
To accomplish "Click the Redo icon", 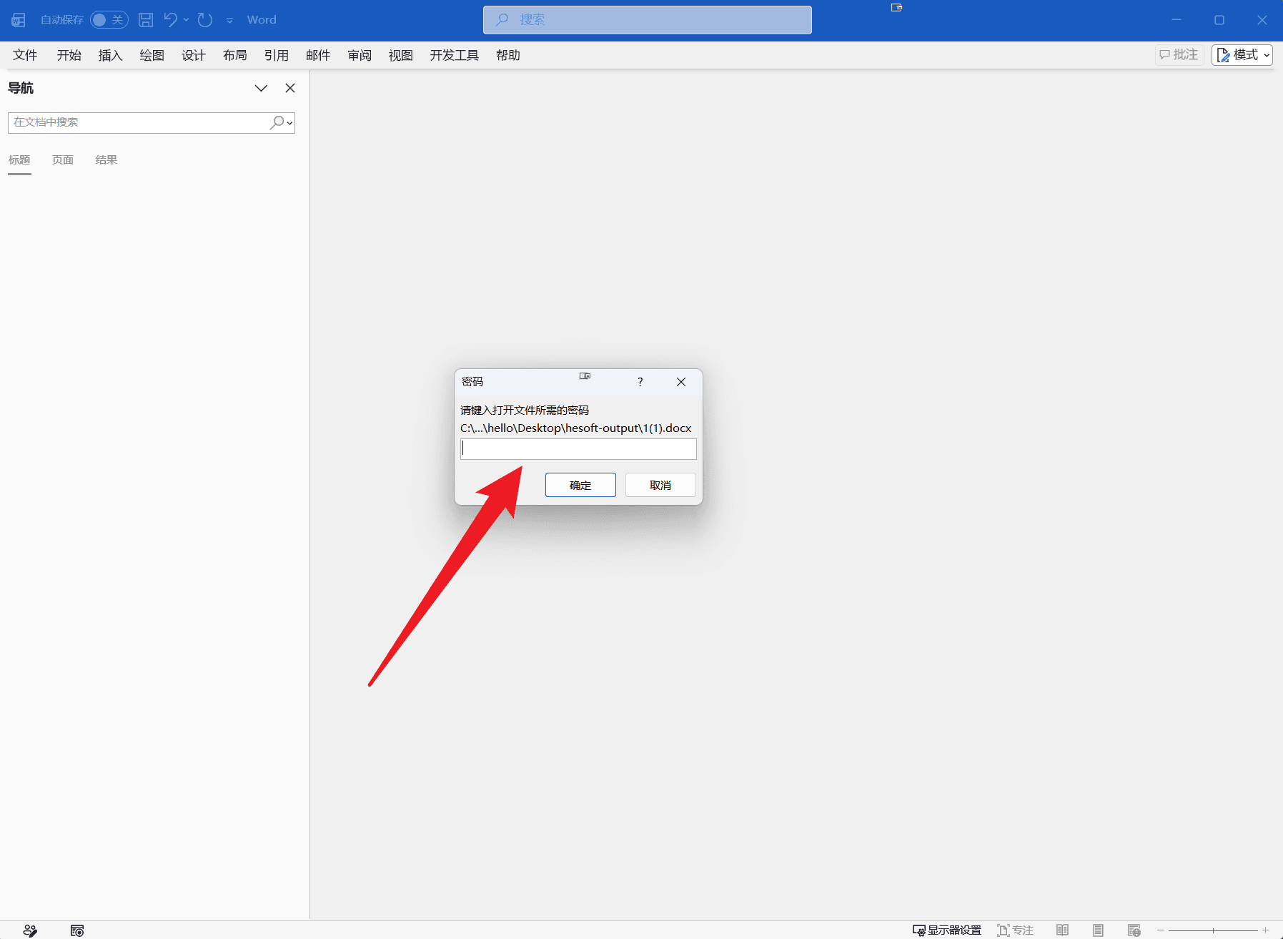I will 205,20.
